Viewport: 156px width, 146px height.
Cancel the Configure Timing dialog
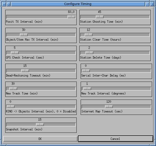coord(115,139)
